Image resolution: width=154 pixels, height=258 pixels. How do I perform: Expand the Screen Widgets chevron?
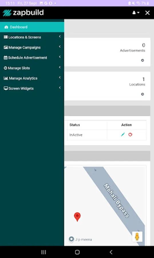60,88
